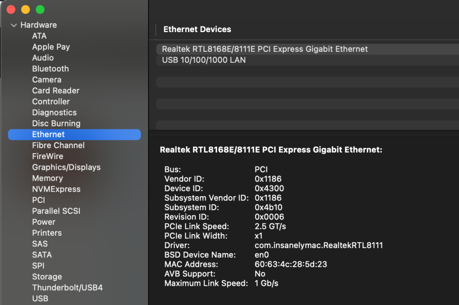Click the driver name com.insanelymac.RealtekRTL8111
Image resolution: width=459 pixels, height=305 pixels.
319,245
